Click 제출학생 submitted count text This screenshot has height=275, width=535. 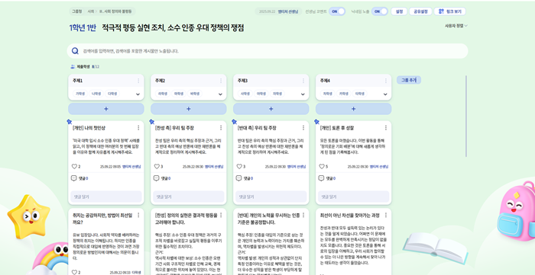[88, 67]
